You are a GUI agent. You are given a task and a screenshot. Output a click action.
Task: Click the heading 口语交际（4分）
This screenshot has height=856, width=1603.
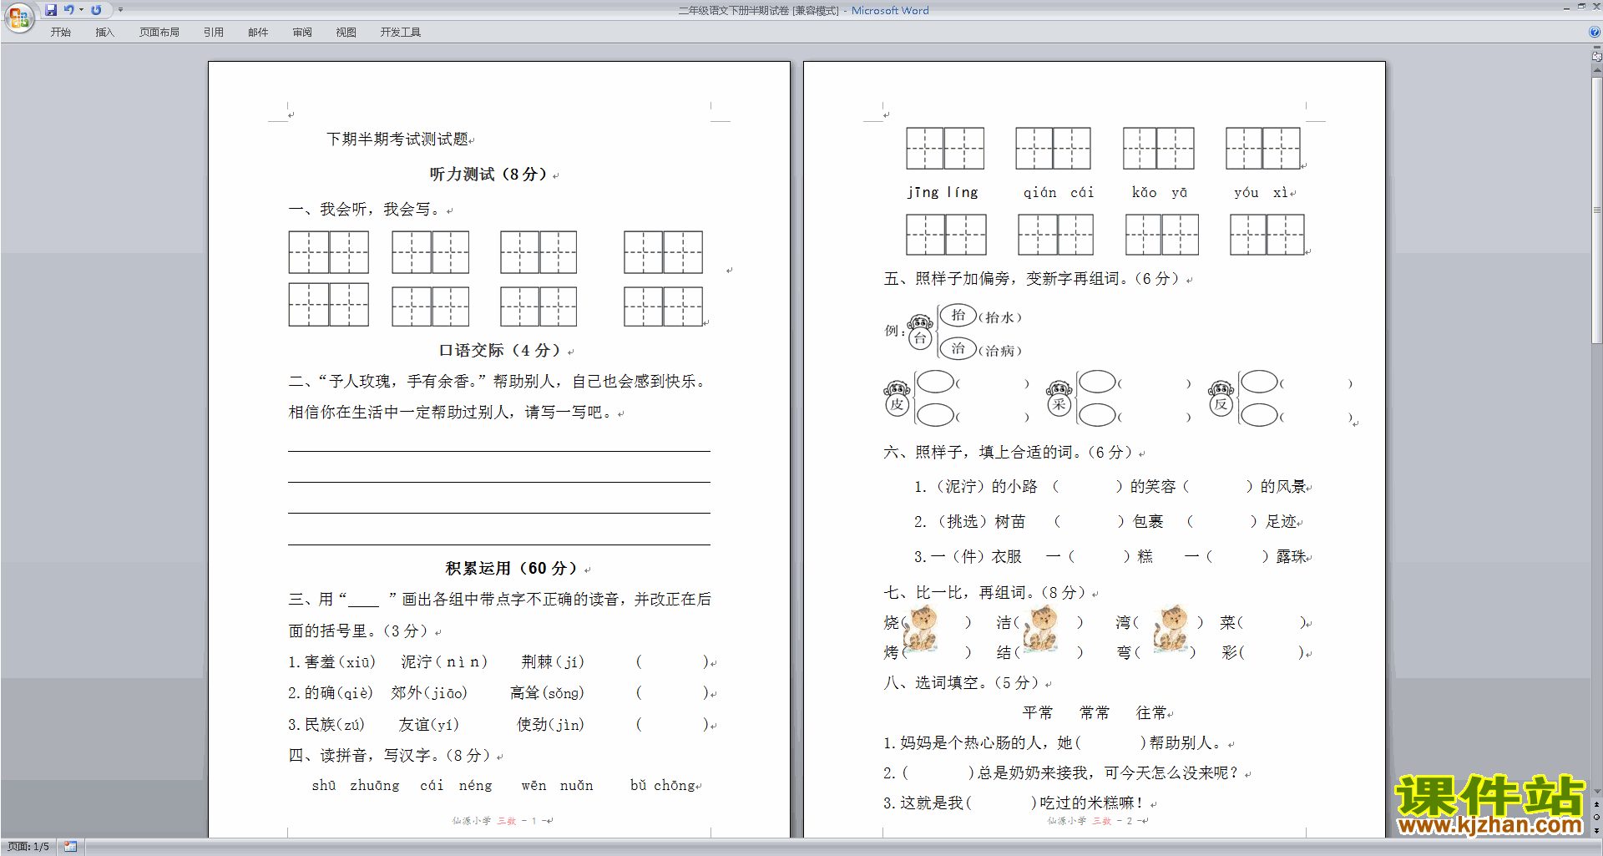tap(501, 351)
